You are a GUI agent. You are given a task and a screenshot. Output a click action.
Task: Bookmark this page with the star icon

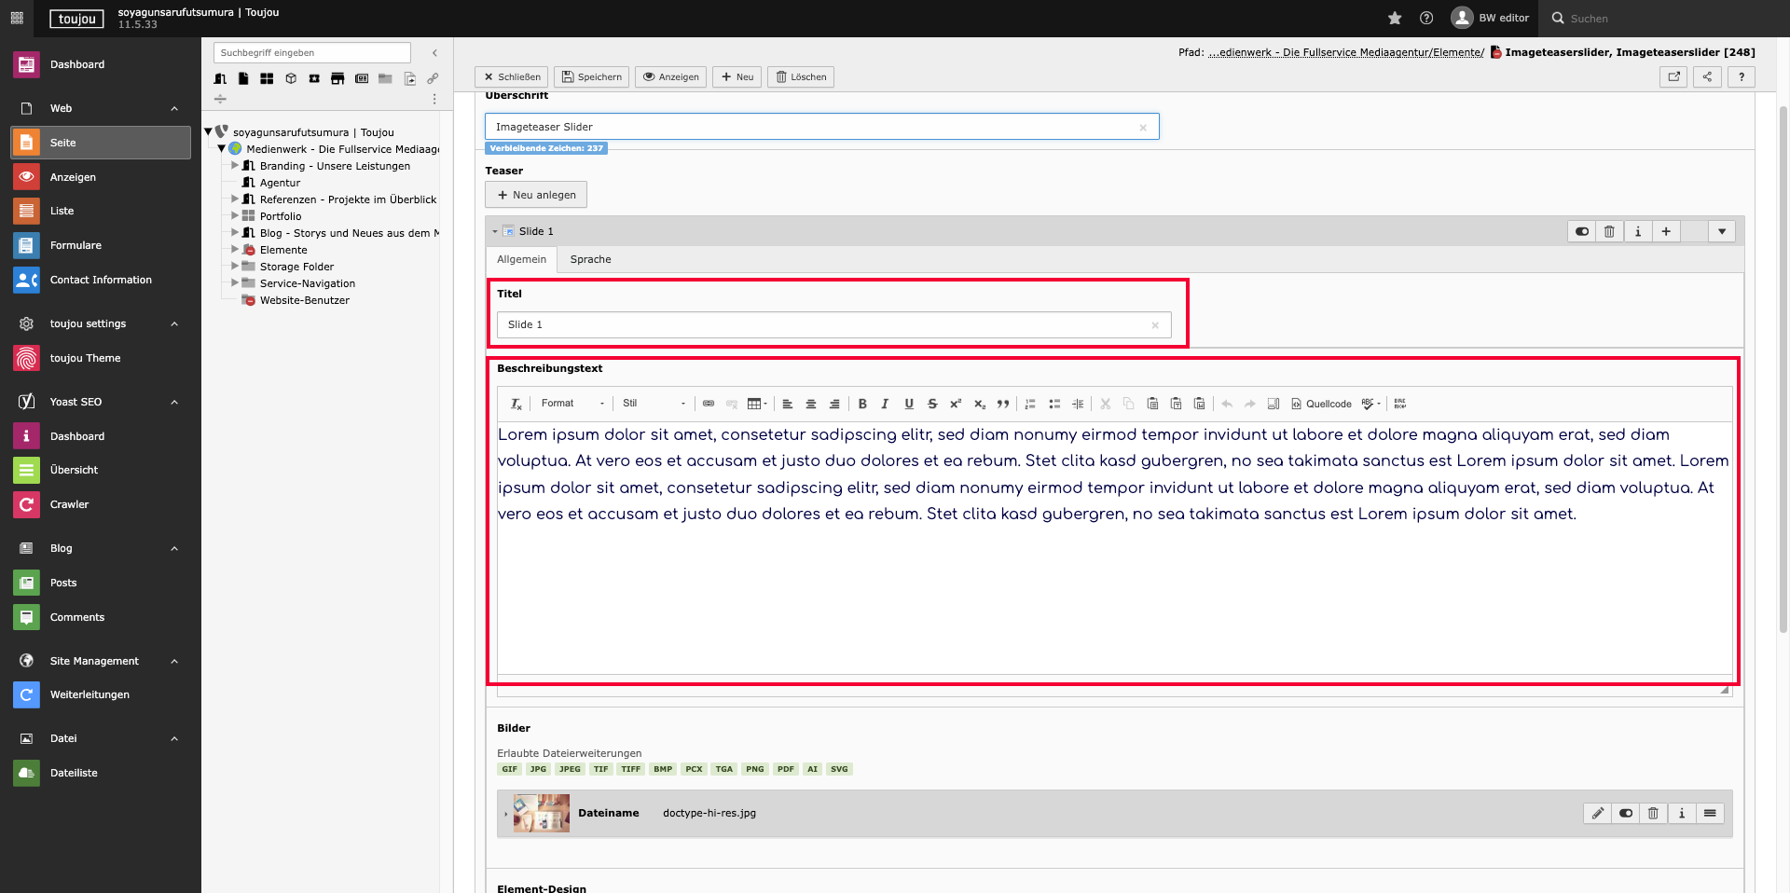point(1395,18)
